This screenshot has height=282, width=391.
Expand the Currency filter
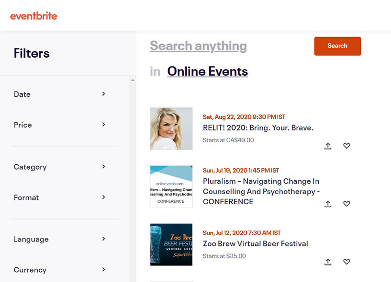[x=60, y=270]
